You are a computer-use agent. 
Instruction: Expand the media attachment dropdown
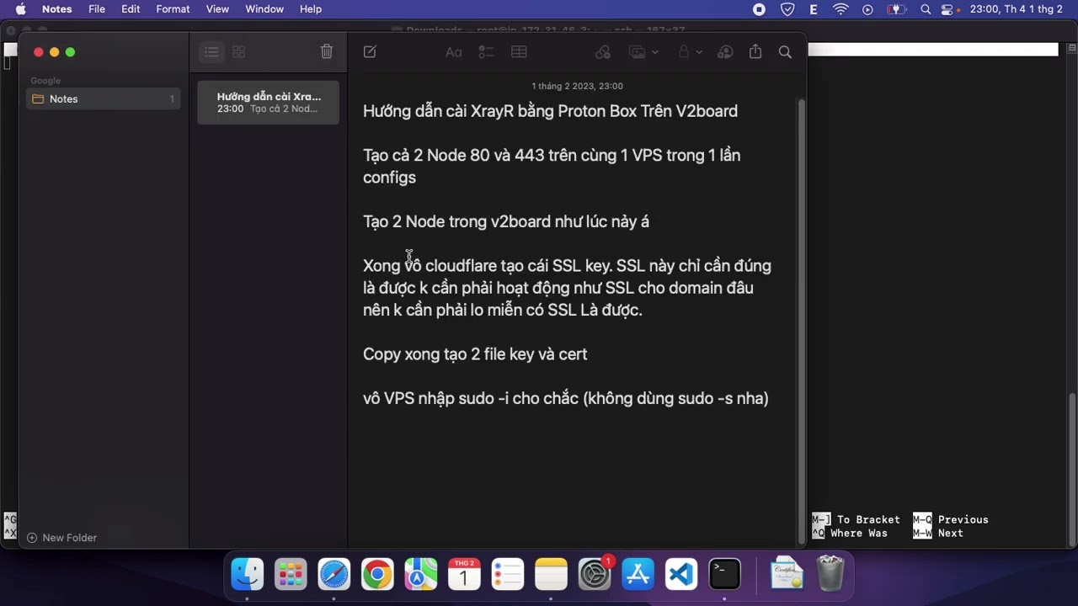(654, 52)
